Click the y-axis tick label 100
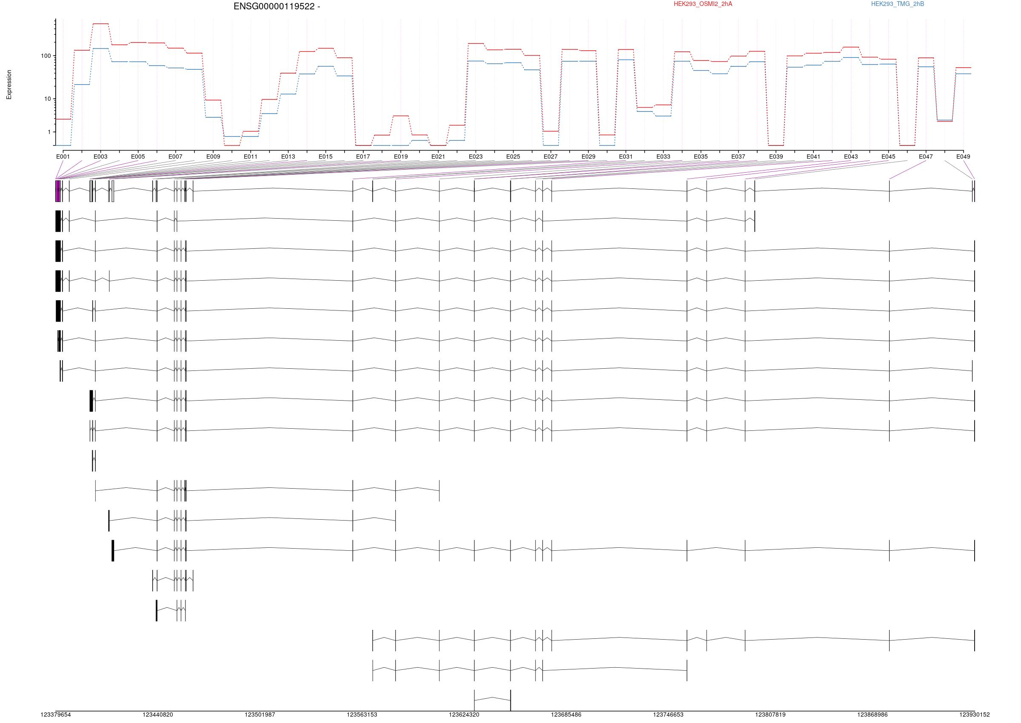The image size is (1021, 723). click(x=46, y=56)
